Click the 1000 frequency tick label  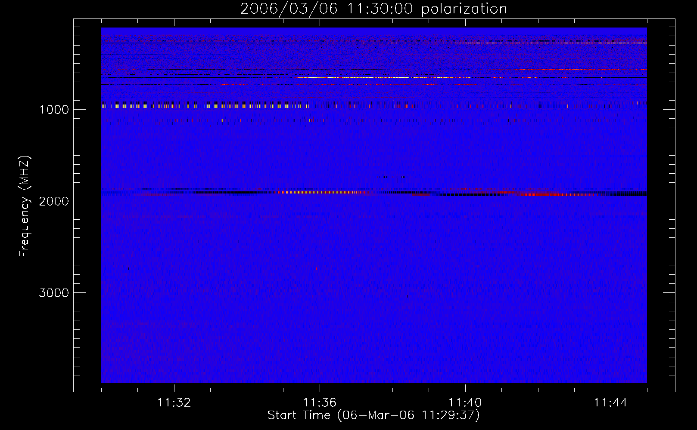(54, 110)
